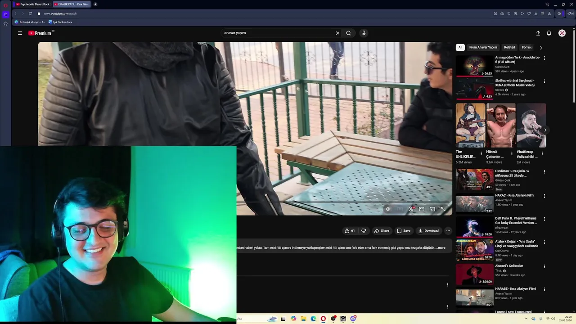Filter by 'From Anavar Yapım' chip
Viewport: 576px width, 324px height.
tap(483, 47)
